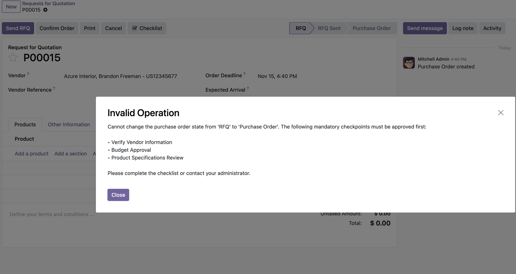Open the Checklist with checkmark icon
Image resolution: width=516 pixels, height=274 pixels.
(146, 28)
